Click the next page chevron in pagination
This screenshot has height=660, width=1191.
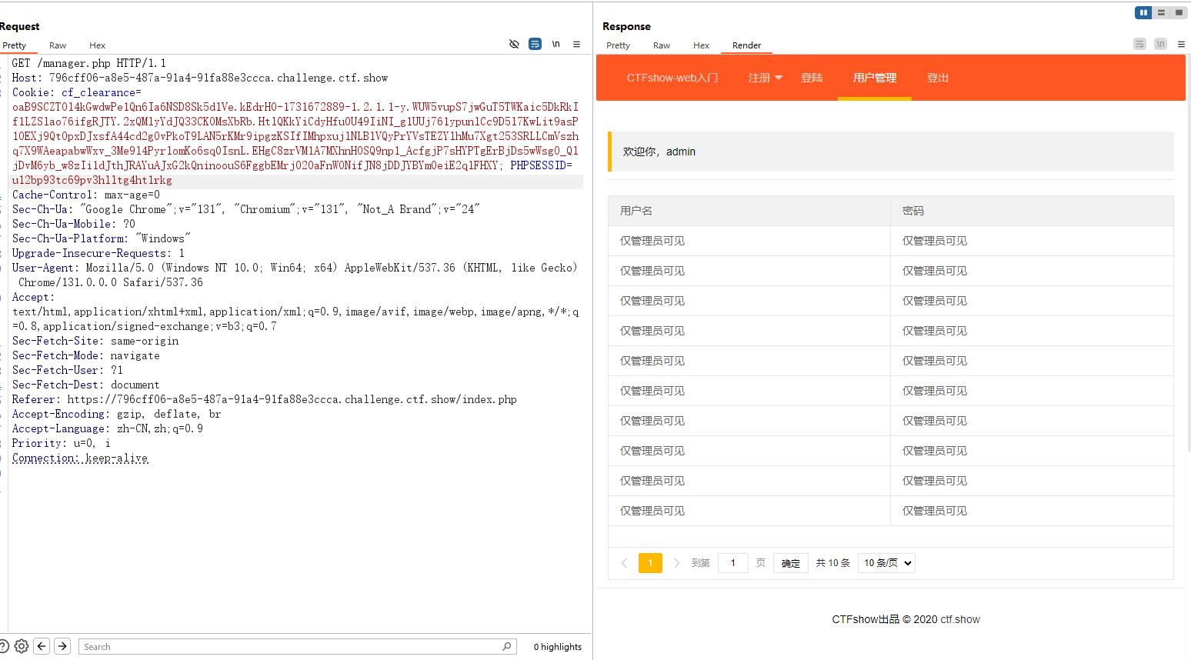pyautogui.click(x=676, y=563)
